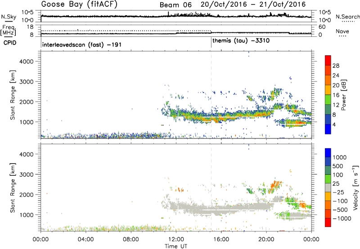Click the "24" Power color bar label
The image size is (360, 249).
336,76
